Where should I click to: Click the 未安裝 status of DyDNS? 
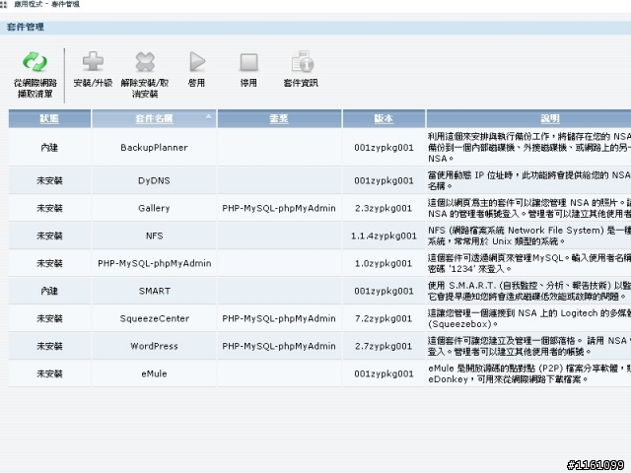(x=49, y=180)
